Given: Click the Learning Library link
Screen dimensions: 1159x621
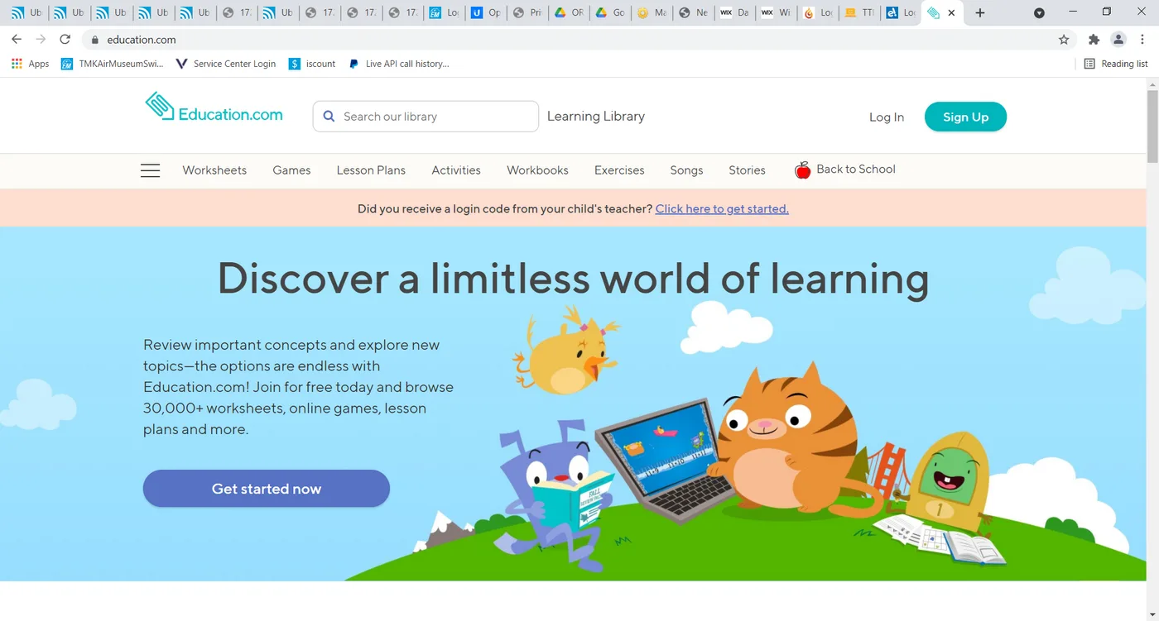Looking at the screenshot, I should pyautogui.click(x=596, y=117).
